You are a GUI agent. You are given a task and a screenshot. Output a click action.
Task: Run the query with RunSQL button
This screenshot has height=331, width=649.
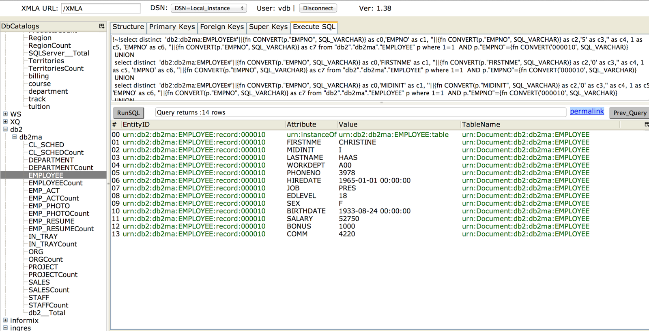pyautogui.click(x=128, y=113)
